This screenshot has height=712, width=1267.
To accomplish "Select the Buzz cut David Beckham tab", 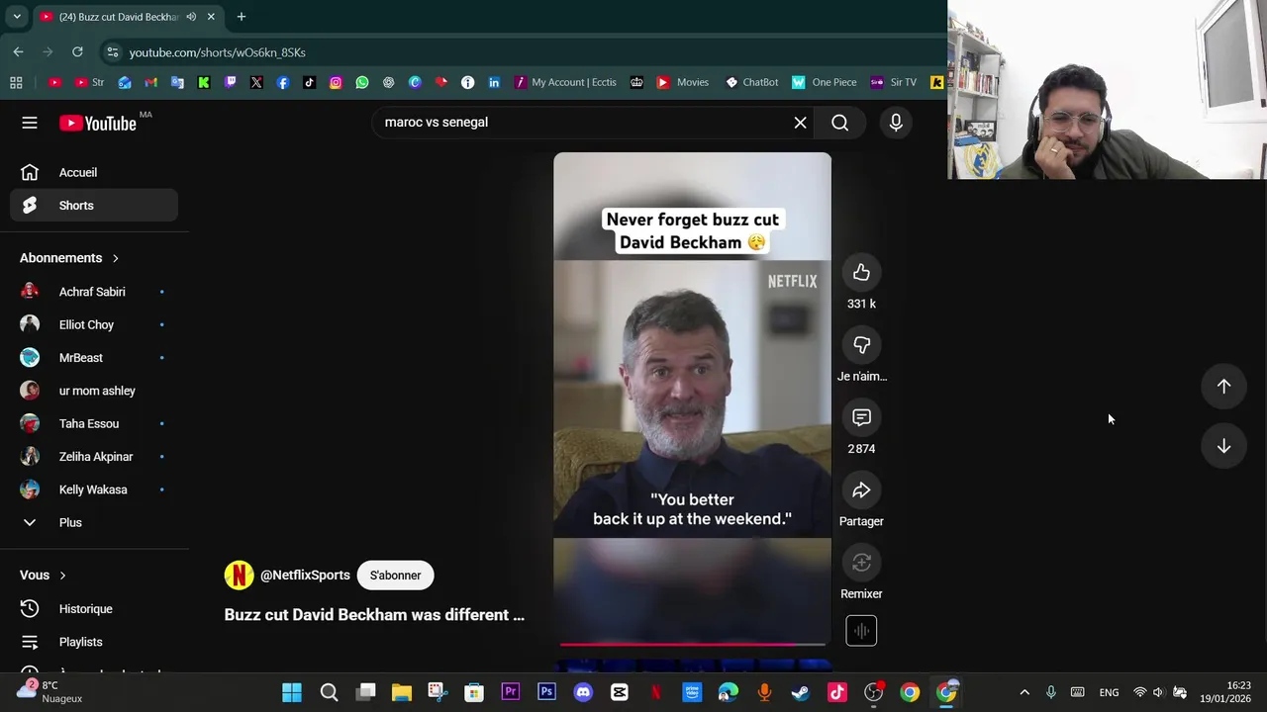I will click(x=129, y=17).
